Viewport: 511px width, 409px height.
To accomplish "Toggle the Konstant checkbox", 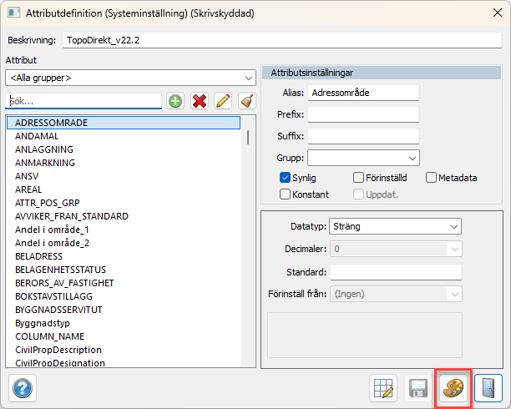I will tap(286, 194).
